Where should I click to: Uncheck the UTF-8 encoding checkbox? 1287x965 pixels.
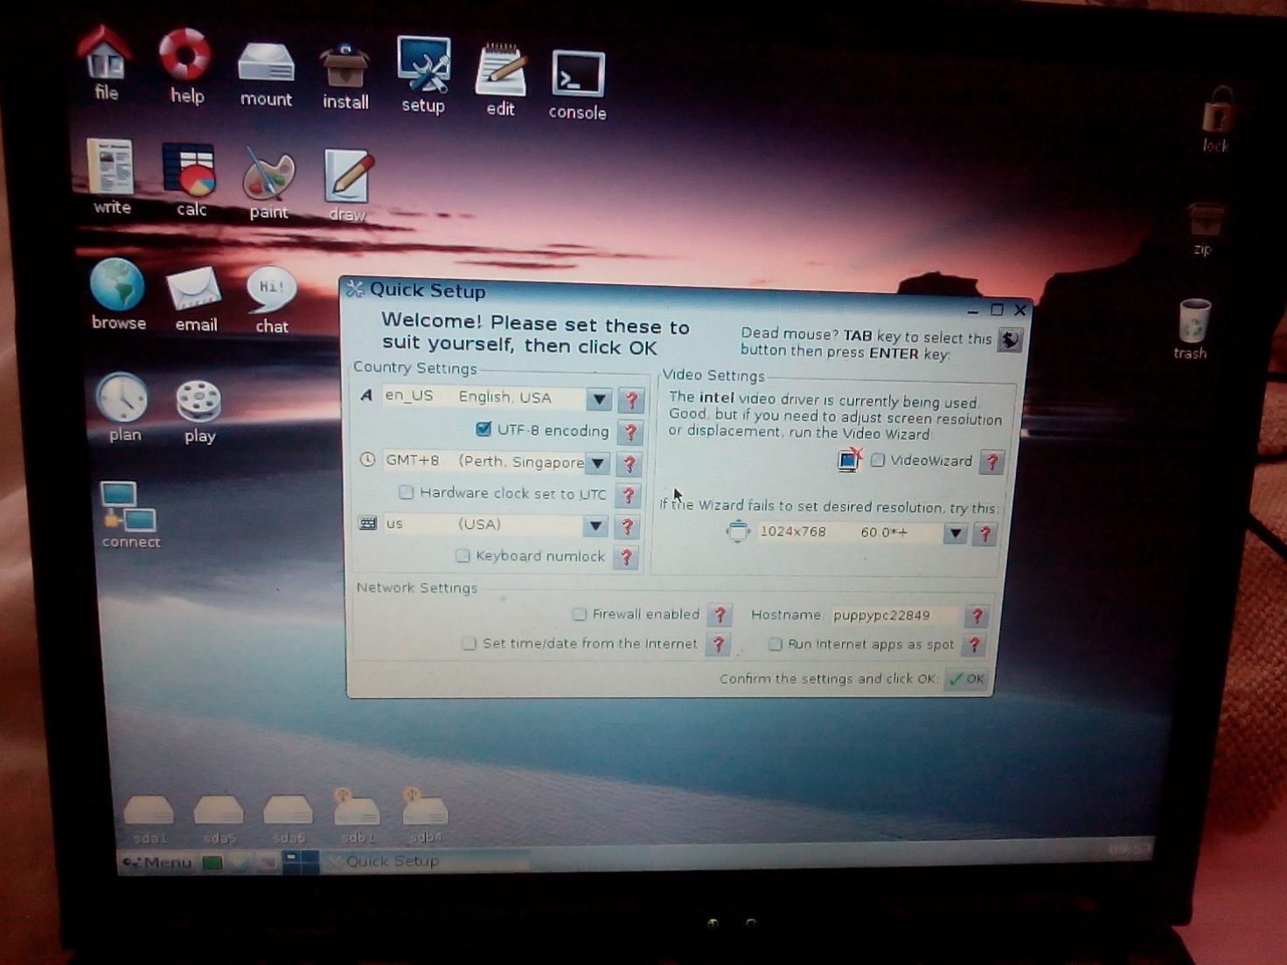point(483,429)
